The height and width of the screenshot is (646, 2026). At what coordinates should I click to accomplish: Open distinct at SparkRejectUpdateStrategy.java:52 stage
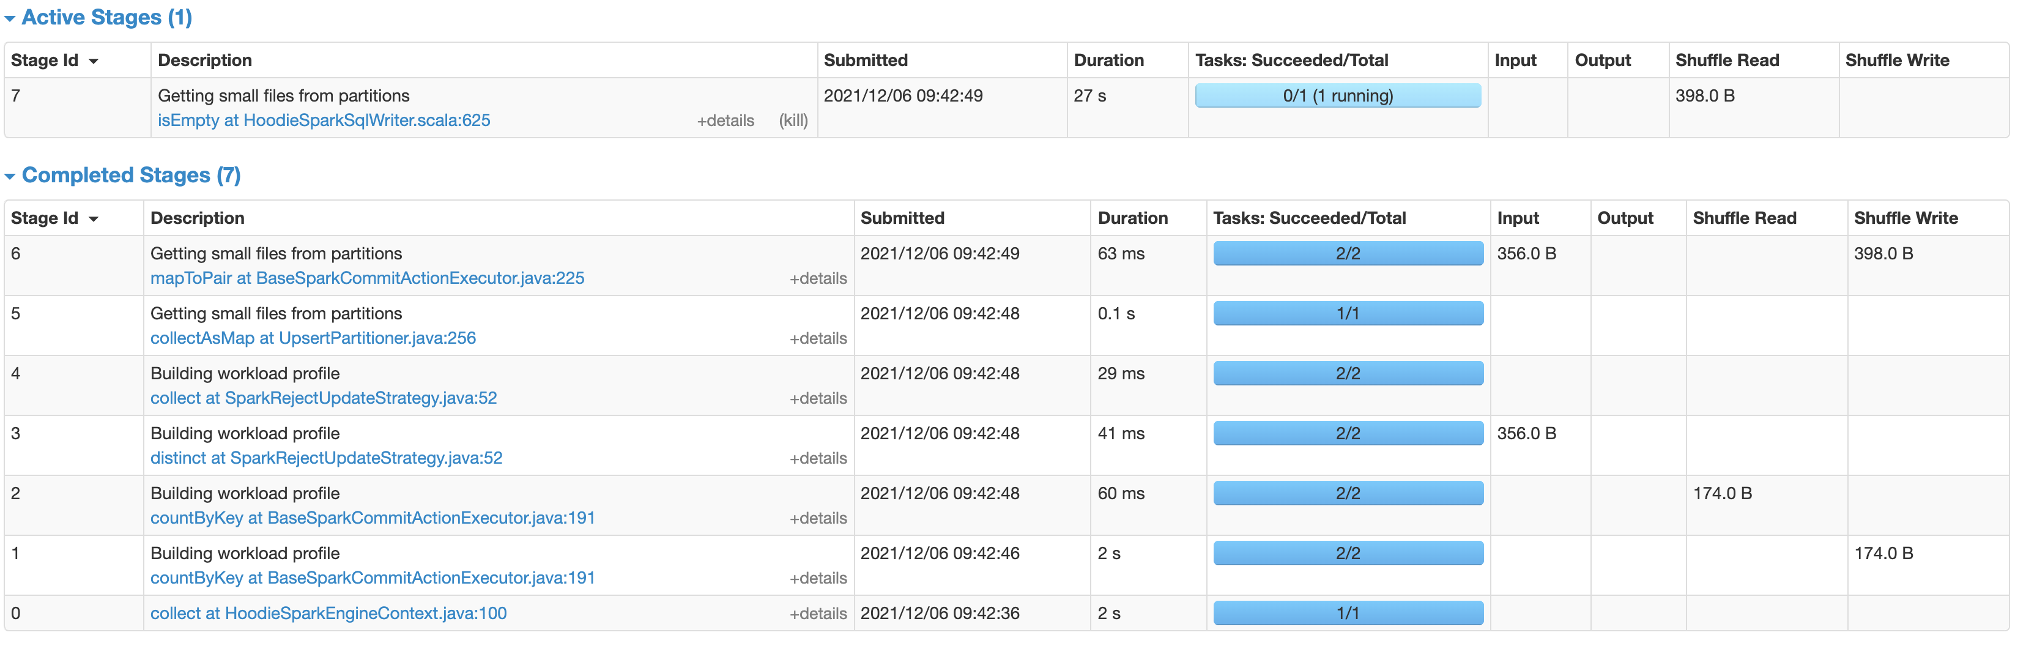327,457
